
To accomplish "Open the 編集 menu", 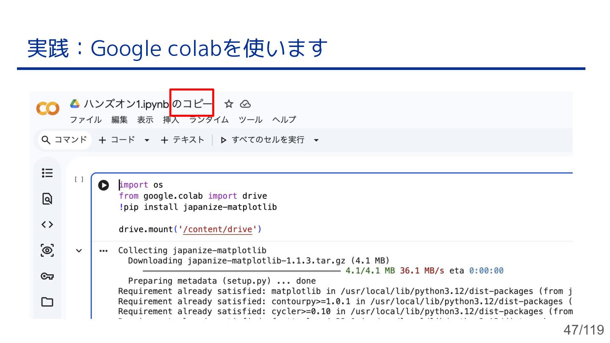I will 119,120.
